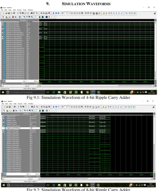Click Find binoculars icon in 8-bit adder window
The height and width of the screenshot is (191, 158).
tap(32, 107)
